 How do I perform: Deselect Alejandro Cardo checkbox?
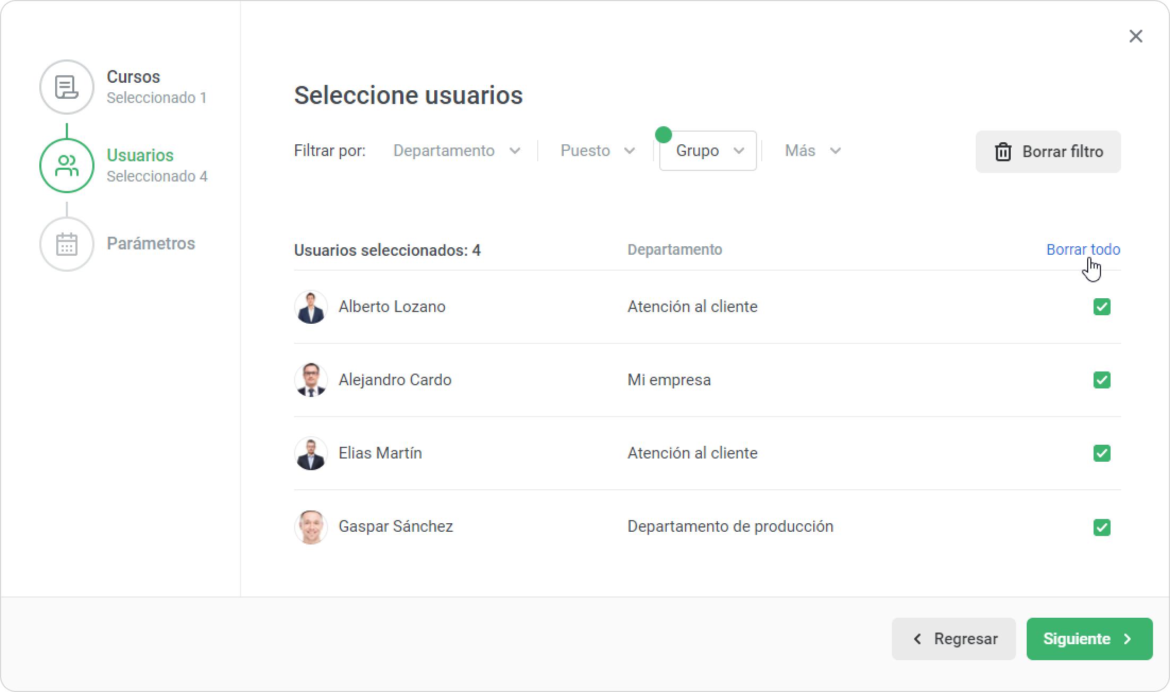(x=1102, y=380)
